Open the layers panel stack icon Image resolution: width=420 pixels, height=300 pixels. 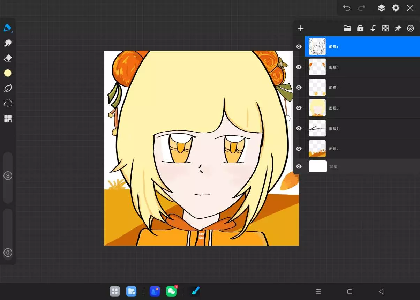tap(381, 8)
